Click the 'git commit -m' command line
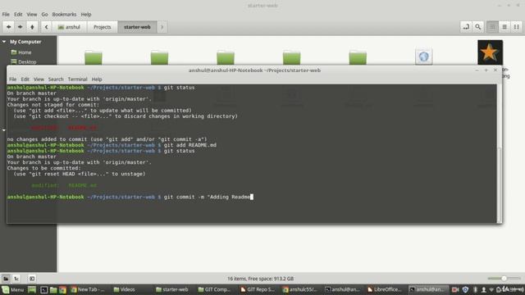 [x=130, y=197]
